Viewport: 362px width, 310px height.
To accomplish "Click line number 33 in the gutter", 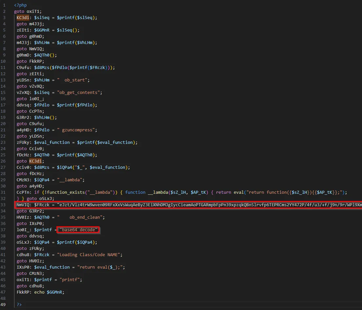I will [x=5, y=205].
